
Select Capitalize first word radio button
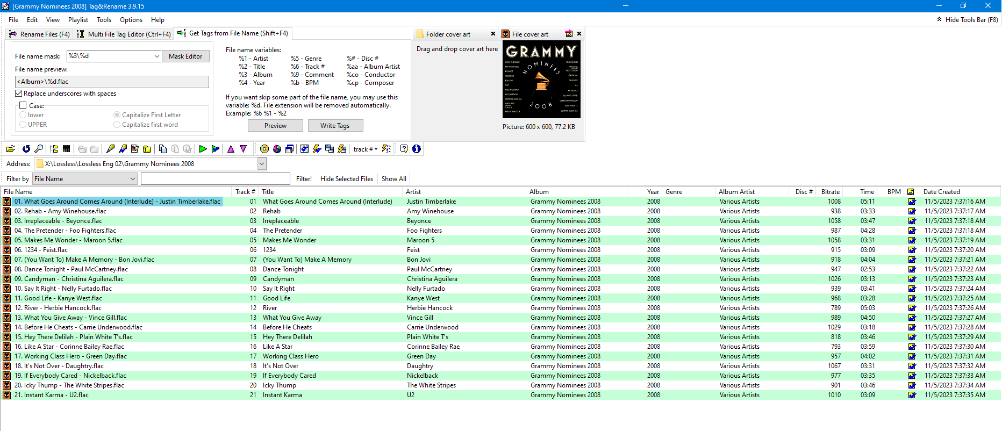click(117, 125)
